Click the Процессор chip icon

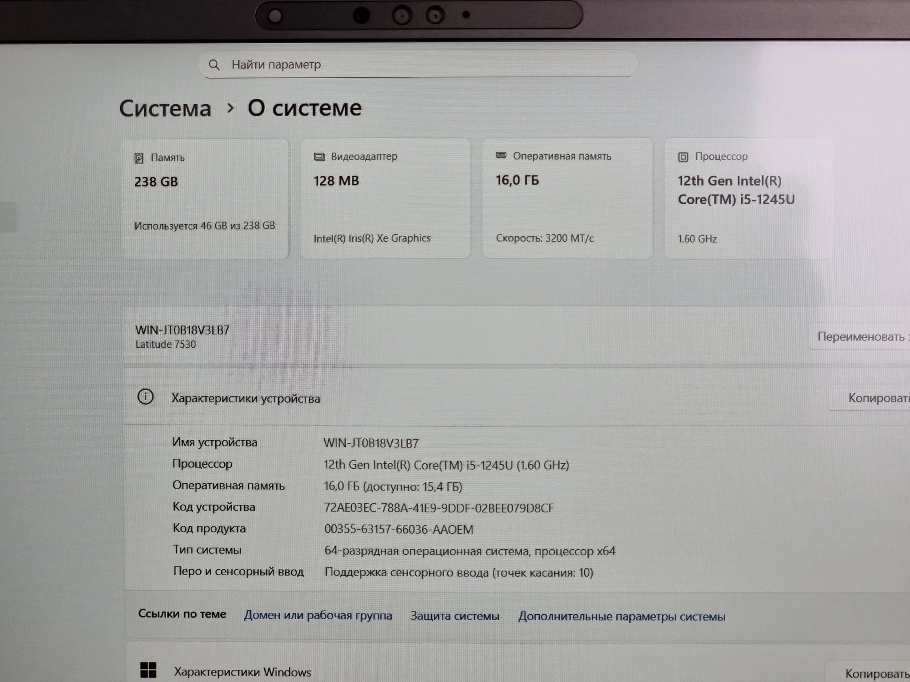(683, 157)
